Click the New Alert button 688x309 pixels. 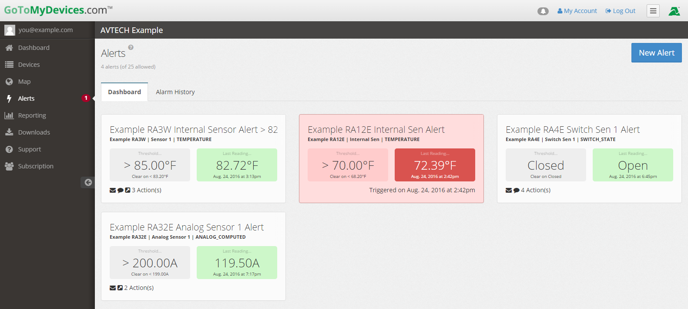click(x=656, y=53)
